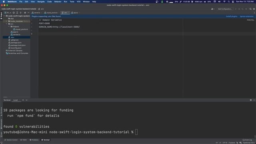
Task: Click in the terminal prompt line
Action: [70, 132]
